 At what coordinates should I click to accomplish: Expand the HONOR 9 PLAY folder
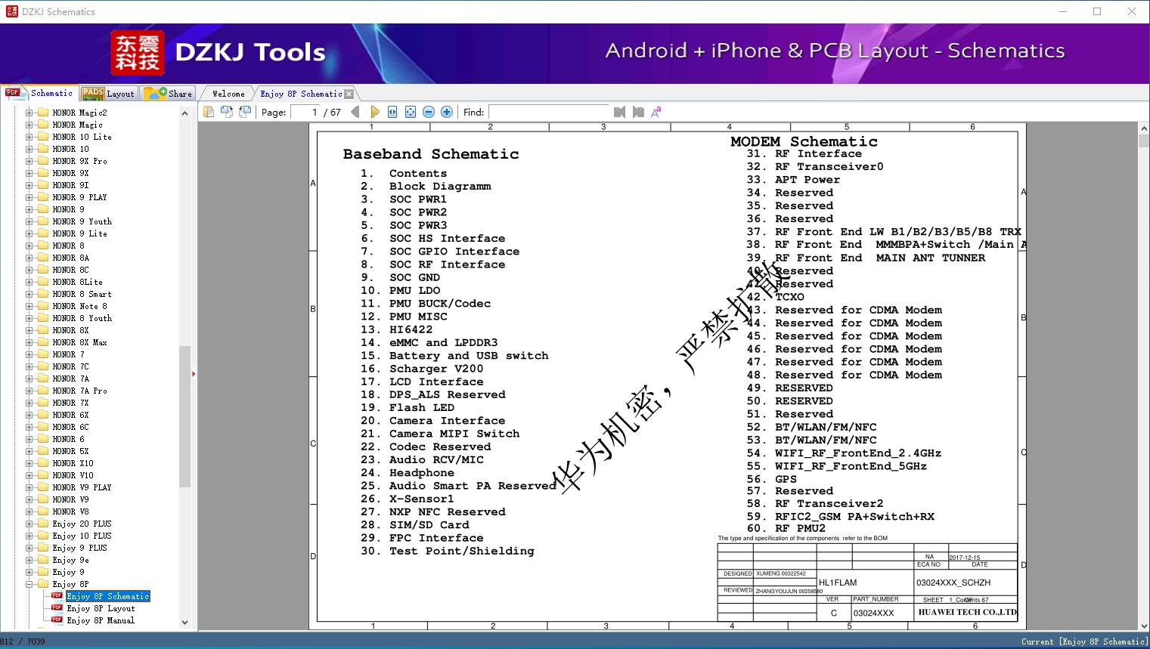[x=29, y=197]
